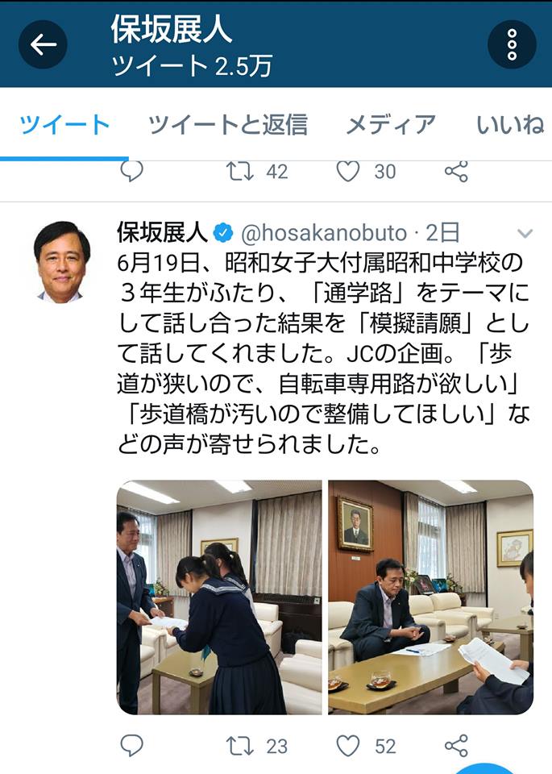Open the three-dot overflow menu
552x774 pixels.
(512, 44)
